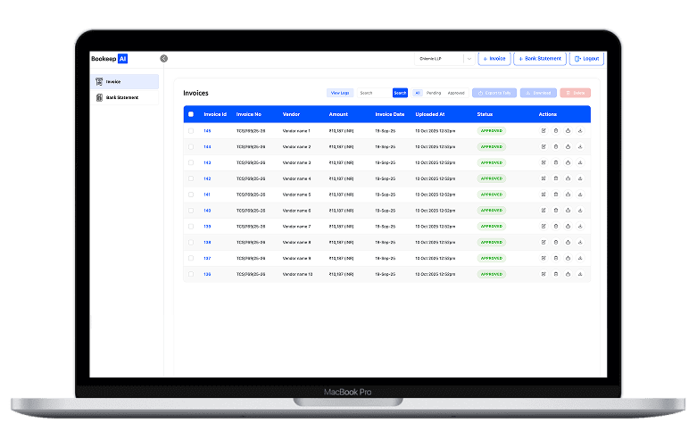
Task: Click the delete icon for invoice 144
Action: click(x=556, y=146)
